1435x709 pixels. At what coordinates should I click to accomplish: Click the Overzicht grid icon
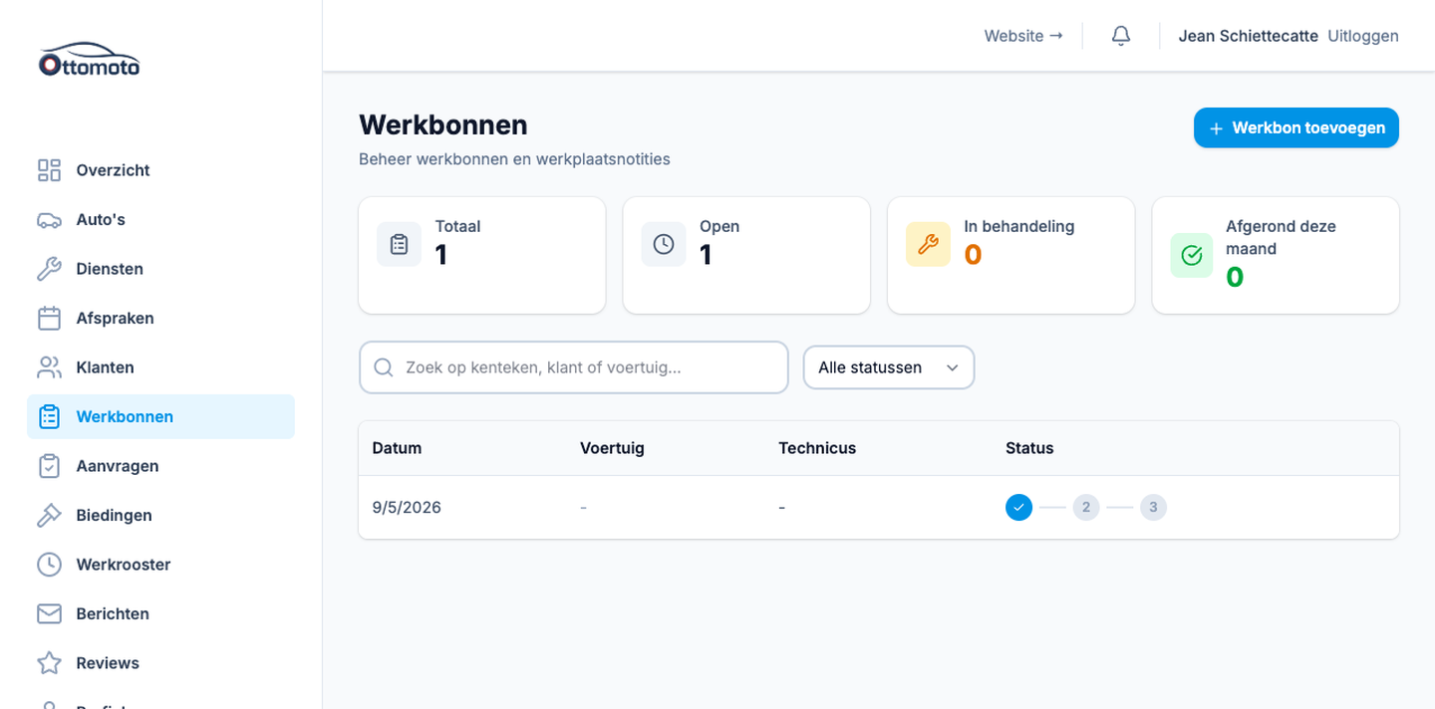point(49,170)
